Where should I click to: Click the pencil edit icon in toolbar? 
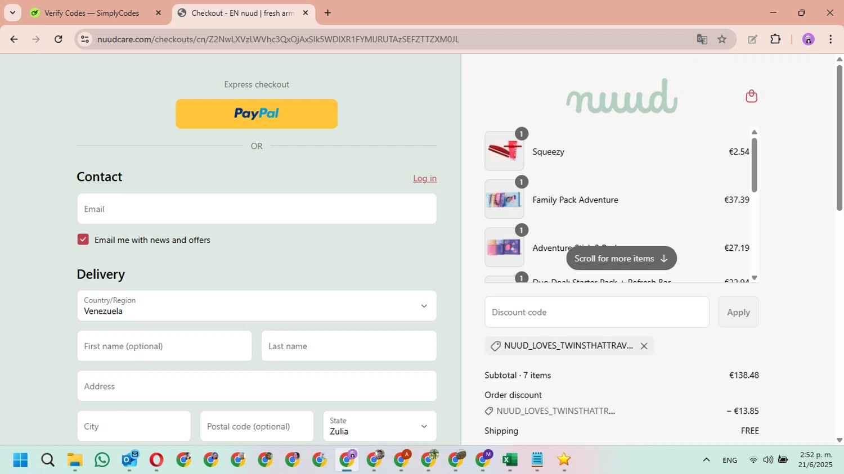[752, 39]
